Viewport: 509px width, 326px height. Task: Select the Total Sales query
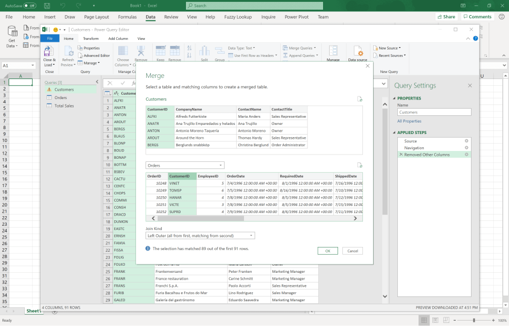pos(64,106)
